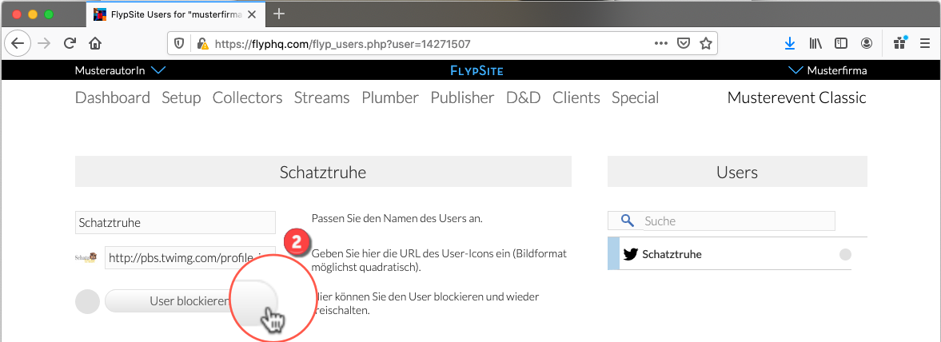Open the Collectors menu
Image resolution: width=941 pixels, height=342 pixels.
(247, 97)
